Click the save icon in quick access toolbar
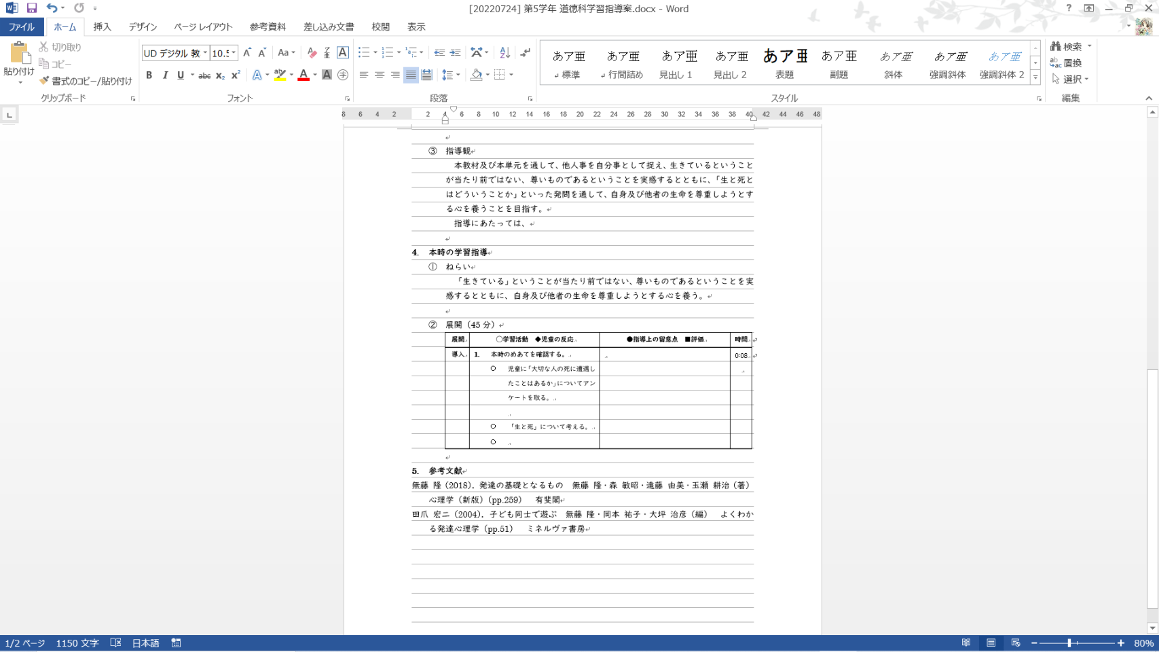This screenshot has width=1159, height=652. pyautogui.click(x=32, y=8)
